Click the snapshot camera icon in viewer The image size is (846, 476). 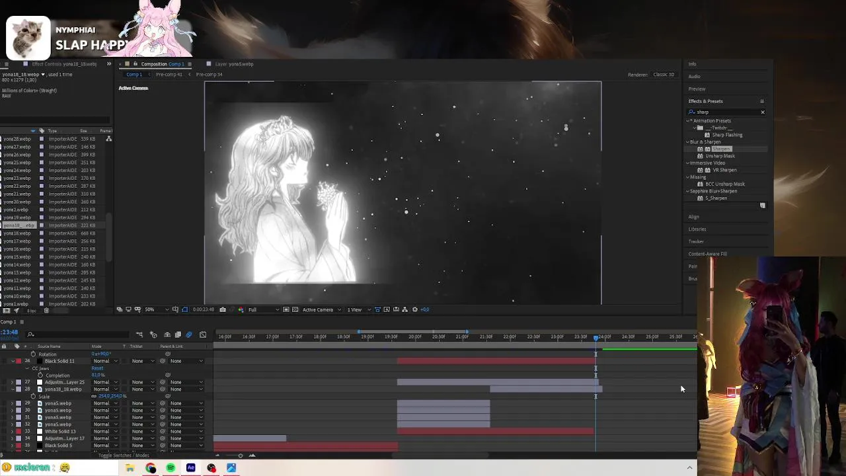[223, 309]
